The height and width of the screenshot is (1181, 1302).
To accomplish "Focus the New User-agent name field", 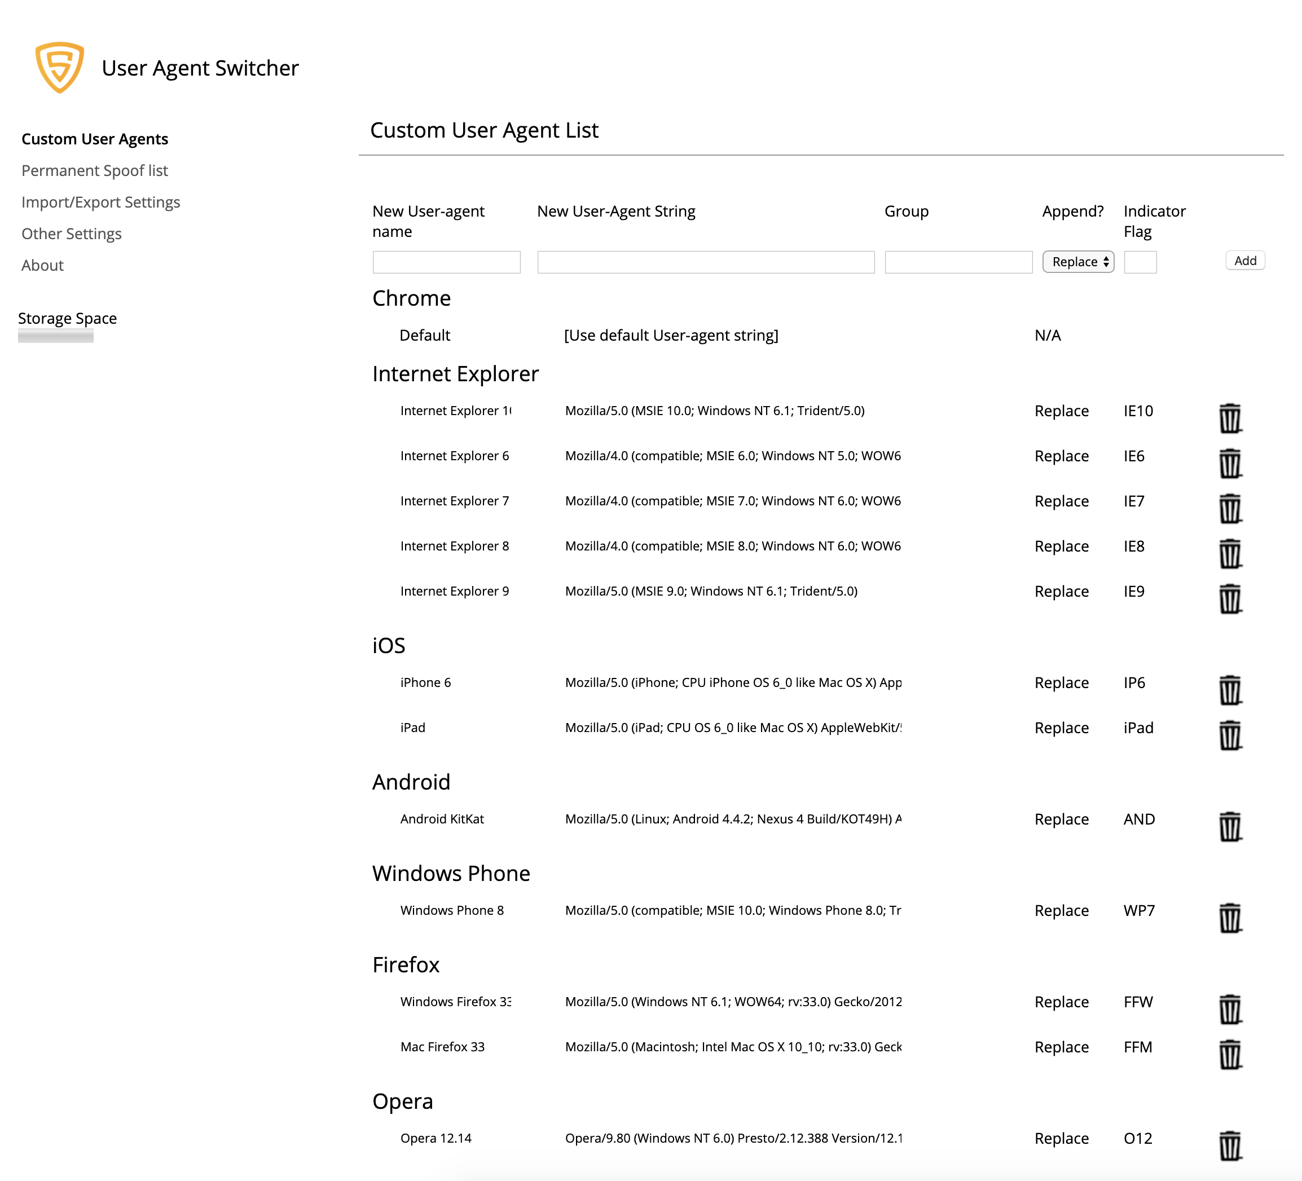I will pyautogui.click(x=446, y=262).
